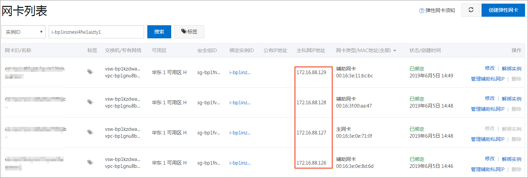
Task: Click the 安全组ID column header
Action: 207,50
